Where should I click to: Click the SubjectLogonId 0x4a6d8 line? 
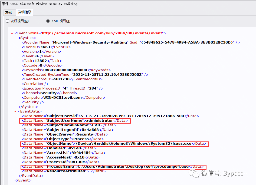[x=68, y=130]
